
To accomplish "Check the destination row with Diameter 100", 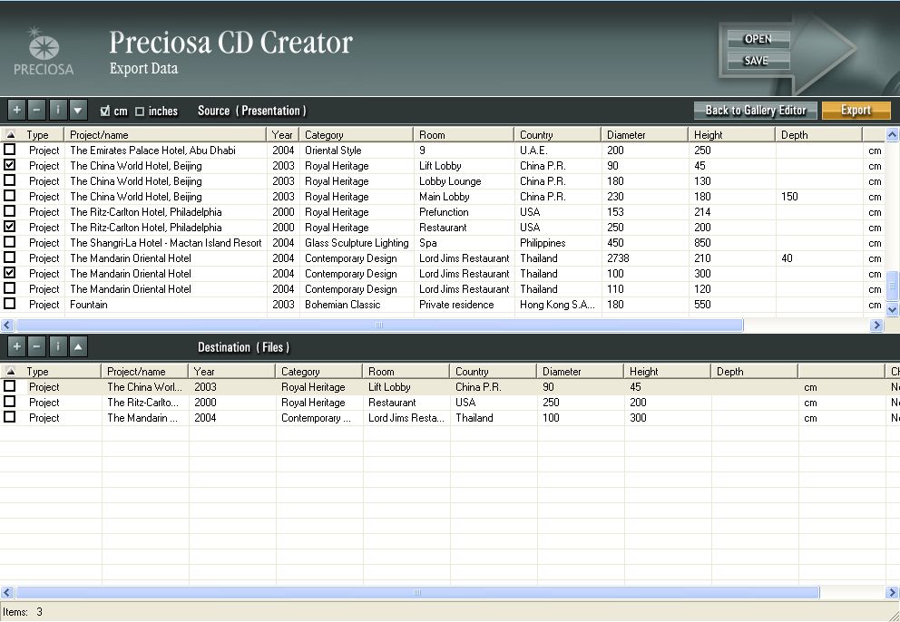I will [10, 417].
